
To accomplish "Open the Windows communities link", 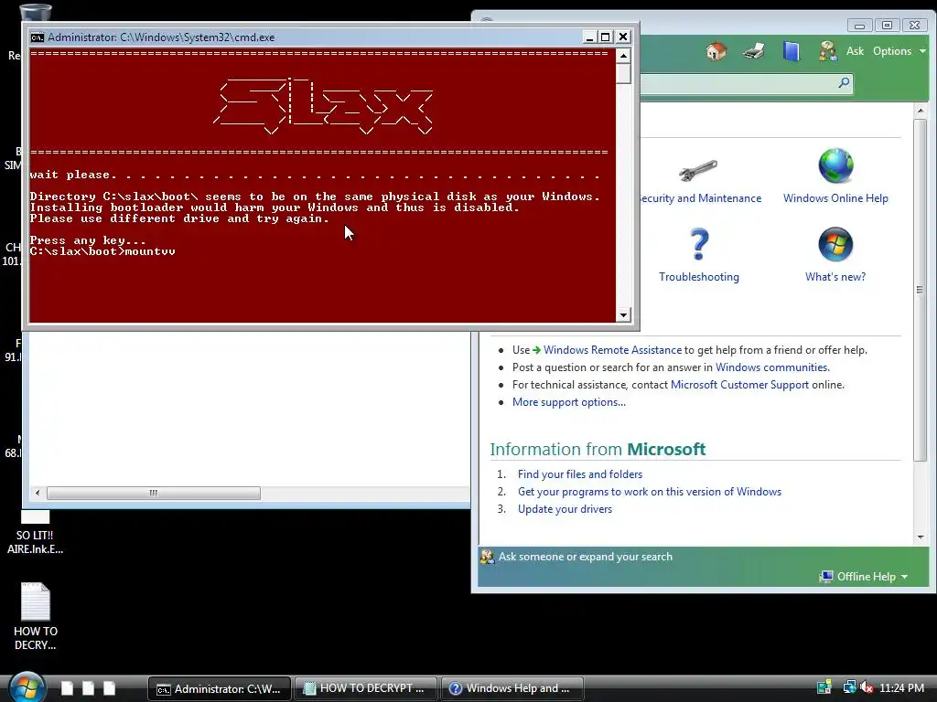I will point(772,367).
